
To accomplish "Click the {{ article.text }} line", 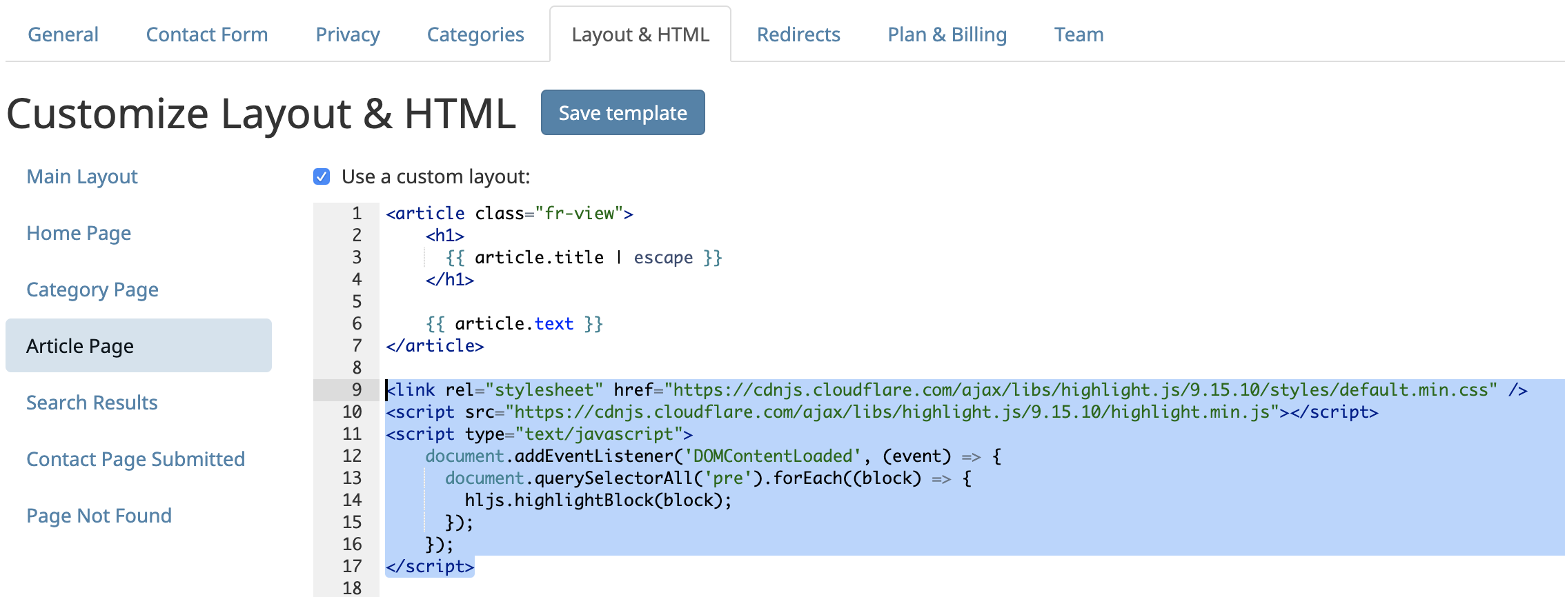I will pyautogui.click(x=514, y=324).
